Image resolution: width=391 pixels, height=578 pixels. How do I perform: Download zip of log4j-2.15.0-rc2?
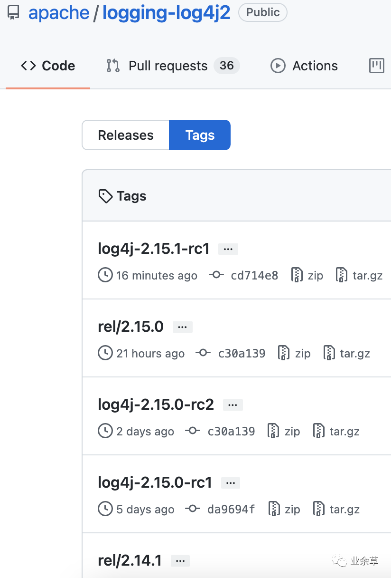pyautogui.click(x=292, y=431)
